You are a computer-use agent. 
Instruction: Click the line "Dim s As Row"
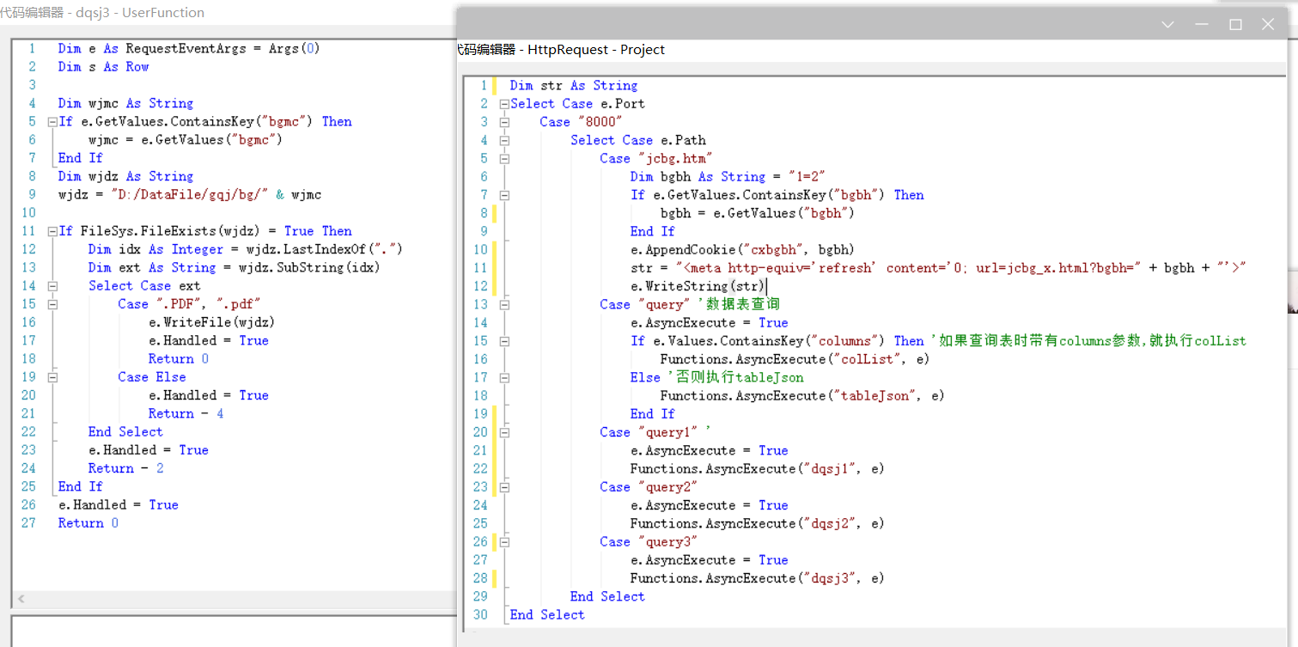click(103, 67)
